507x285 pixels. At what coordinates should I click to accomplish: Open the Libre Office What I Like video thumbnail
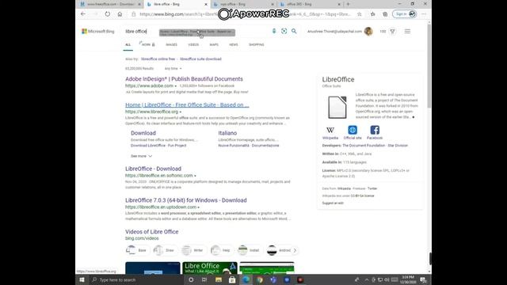pos(210,268)
